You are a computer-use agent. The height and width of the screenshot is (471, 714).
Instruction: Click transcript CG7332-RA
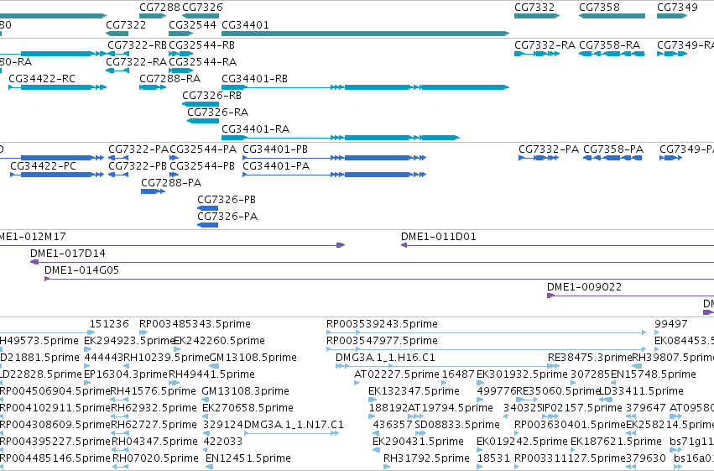[x=537, y=54]
